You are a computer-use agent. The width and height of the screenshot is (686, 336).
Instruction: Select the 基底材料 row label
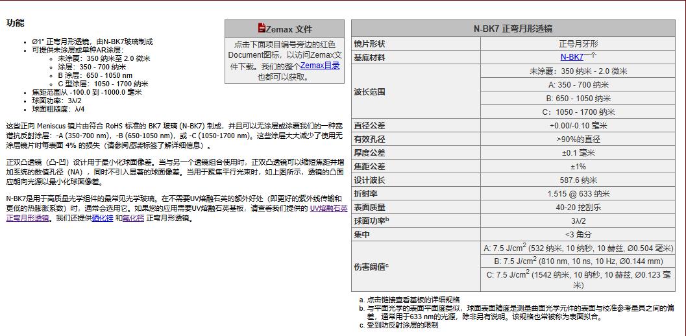click(x=370, y=58)
